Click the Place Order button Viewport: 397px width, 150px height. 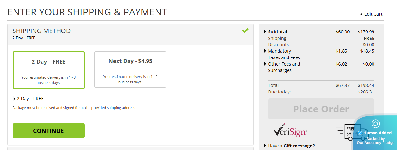click(x=321, y=109)
